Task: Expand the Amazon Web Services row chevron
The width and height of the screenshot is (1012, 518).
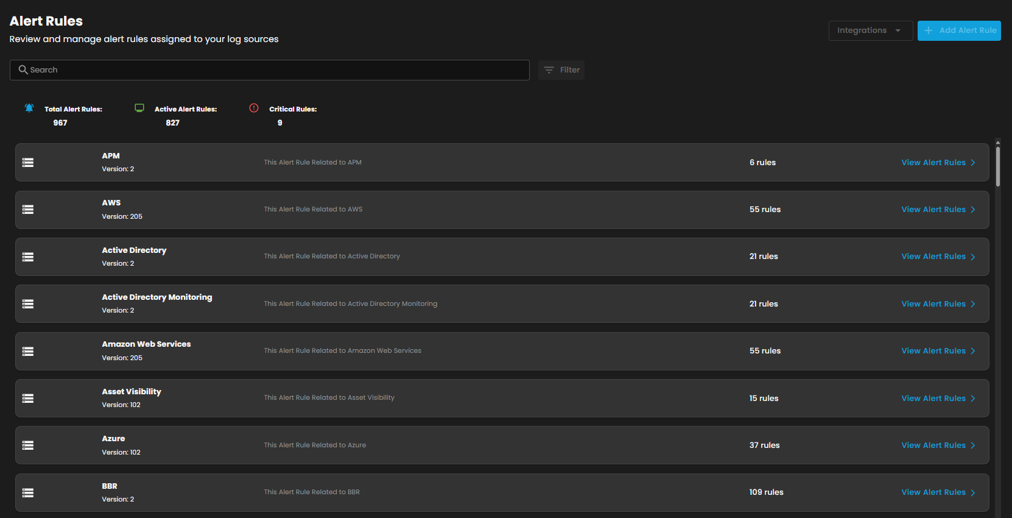Action: point(973,351)
